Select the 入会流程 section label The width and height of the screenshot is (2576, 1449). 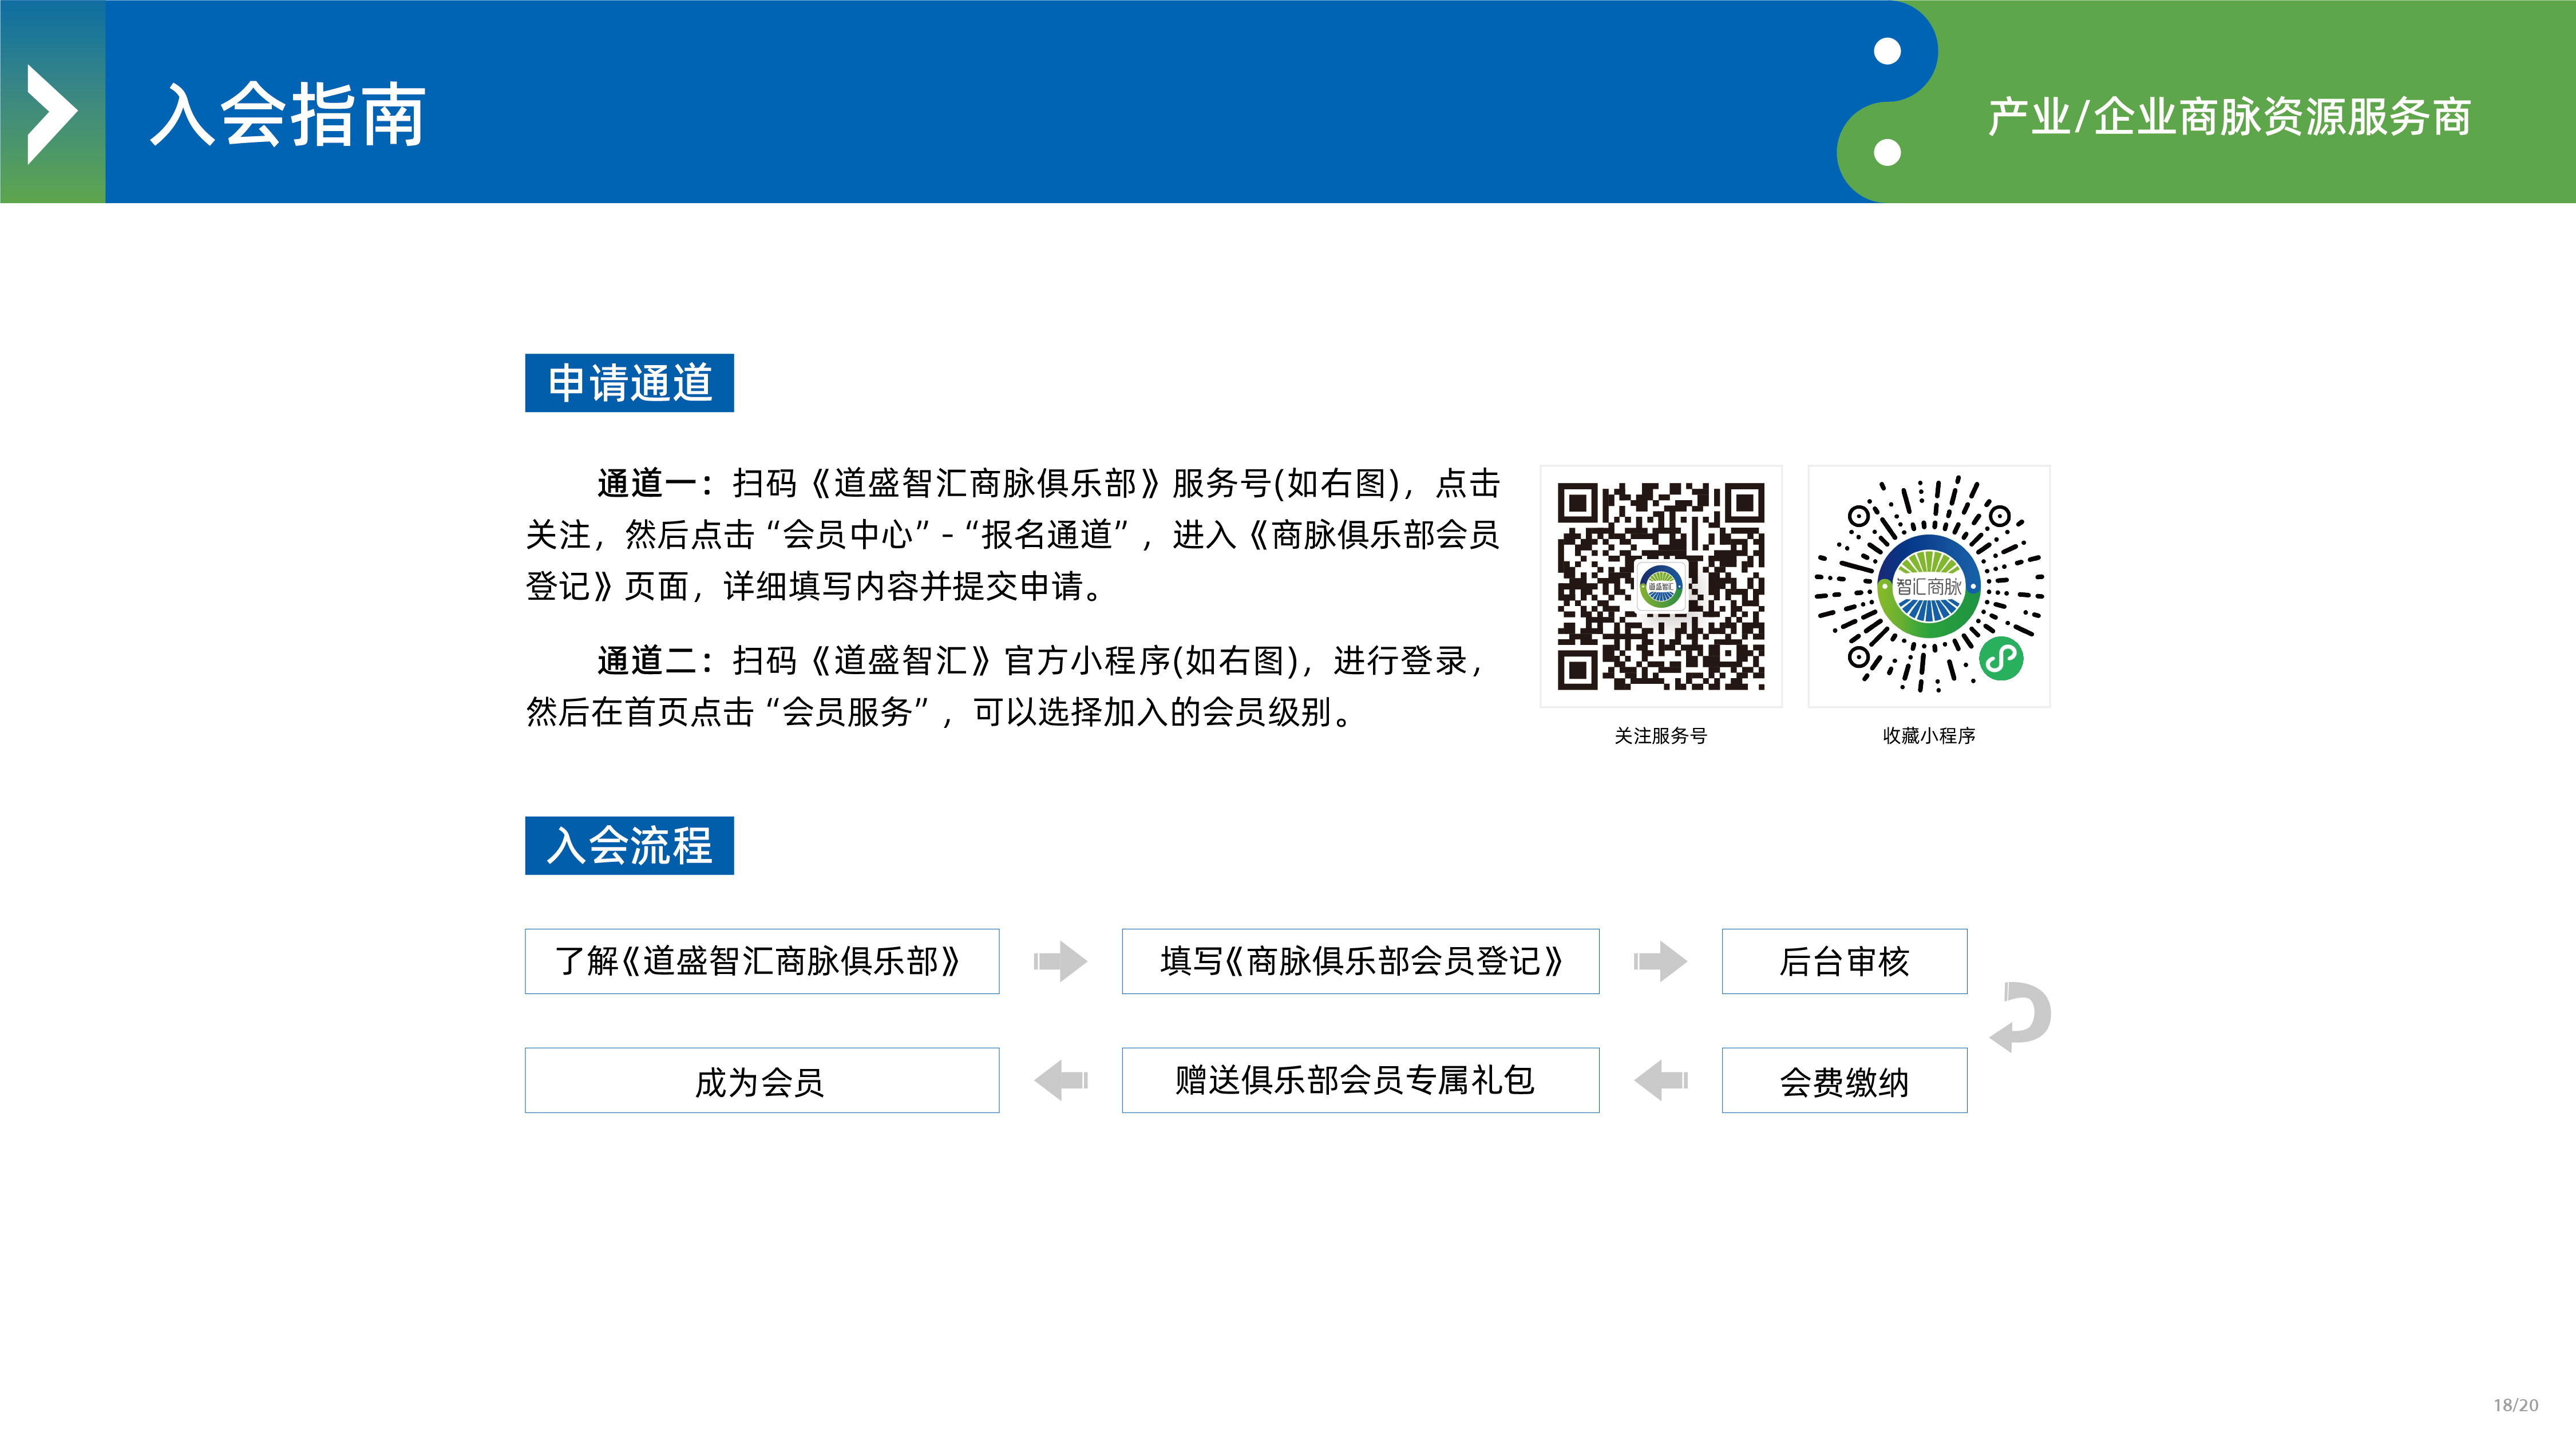point(629,846)
